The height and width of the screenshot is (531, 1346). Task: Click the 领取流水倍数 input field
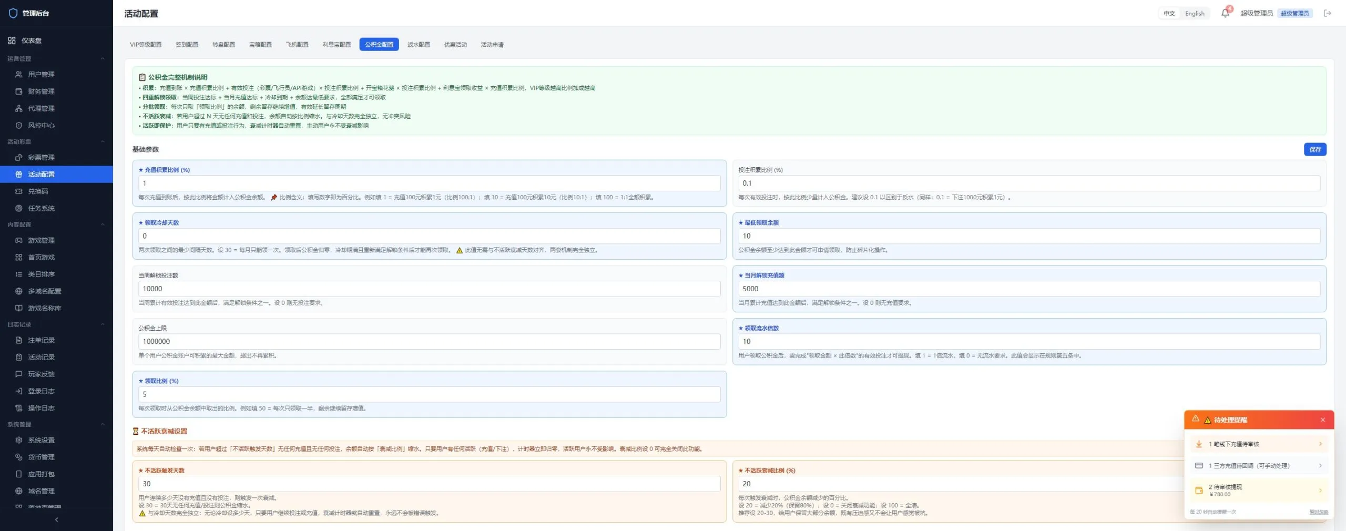[1029, 341]
